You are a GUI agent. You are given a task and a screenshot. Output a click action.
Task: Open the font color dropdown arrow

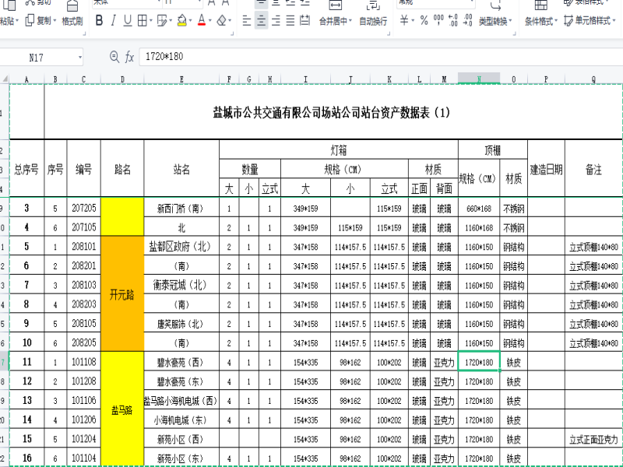coord(211,21)
